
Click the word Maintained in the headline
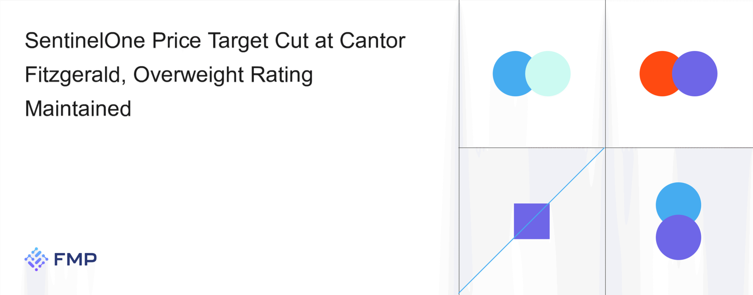pyautogui.click(x=78, y=109)
